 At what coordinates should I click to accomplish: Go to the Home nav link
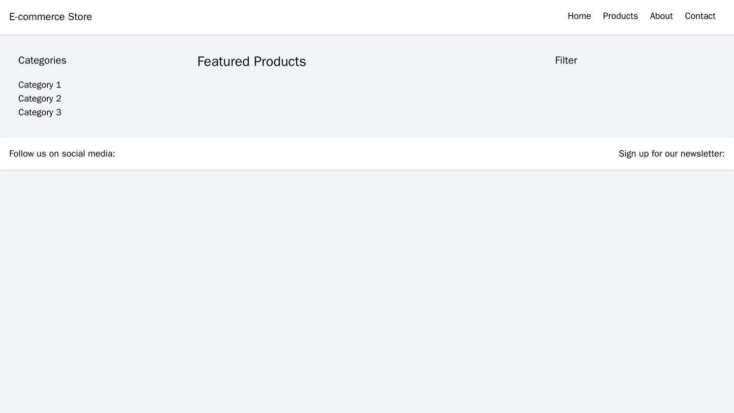pos(579,16)
